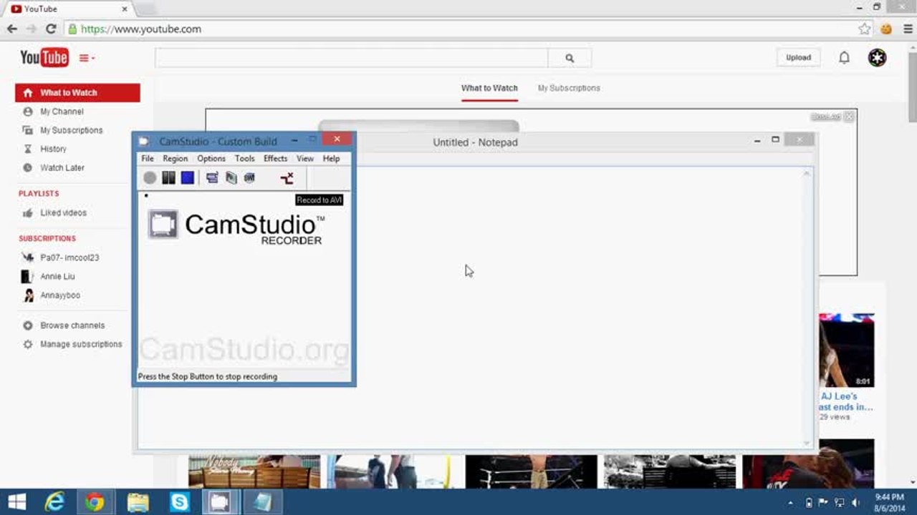
Task: Go back using Chrome's back arrow
Action: tap(11, 29)
